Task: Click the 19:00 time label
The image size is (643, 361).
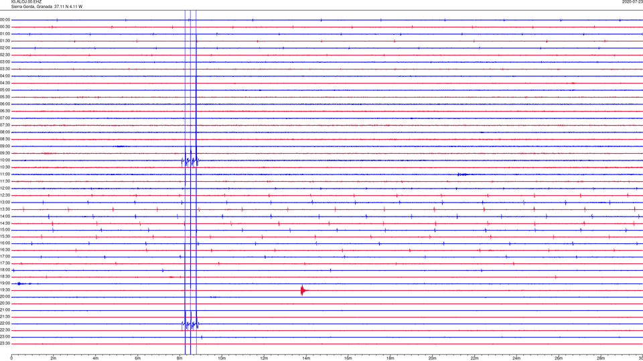Action: 5,283
